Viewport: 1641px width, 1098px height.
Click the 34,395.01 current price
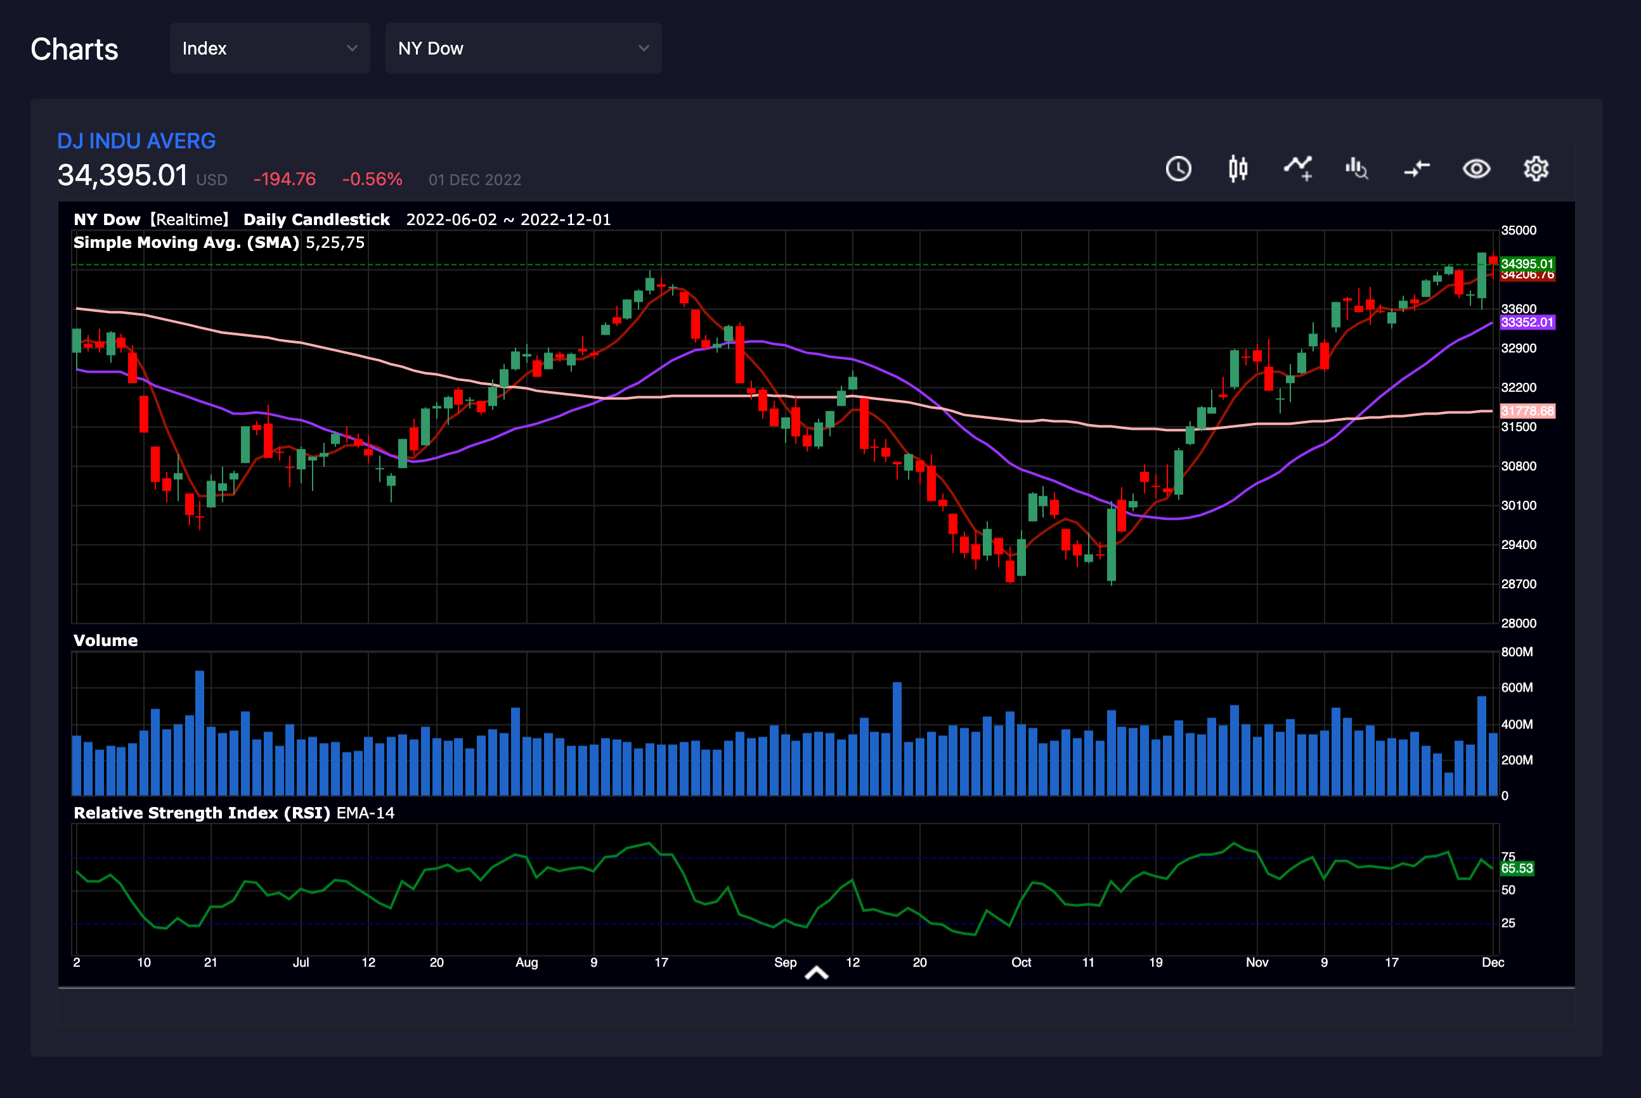122,175
